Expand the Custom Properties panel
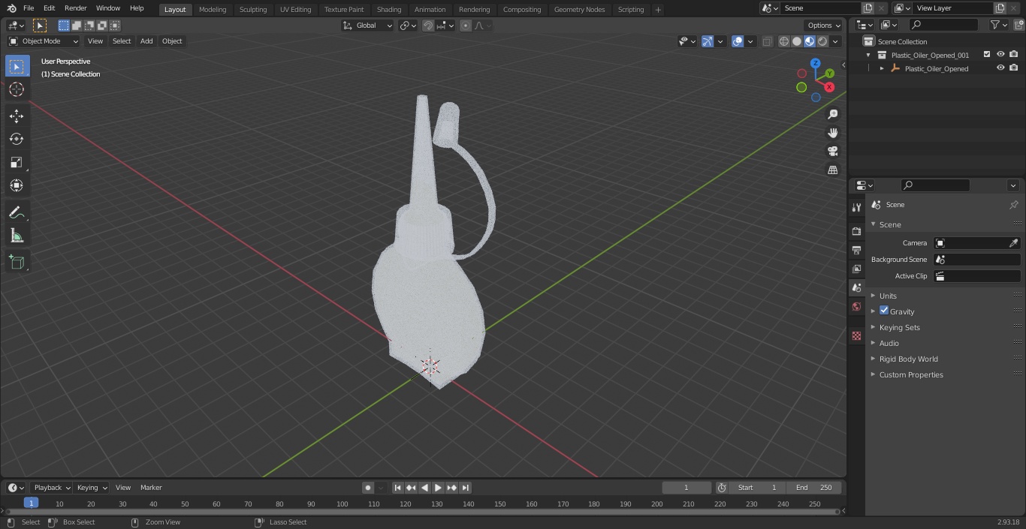 click(911, 374)
